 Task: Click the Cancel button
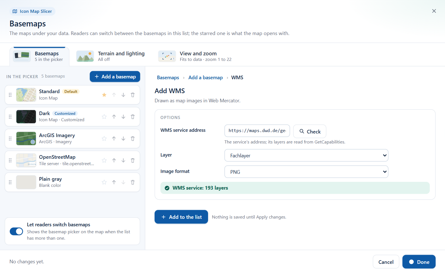386,262
